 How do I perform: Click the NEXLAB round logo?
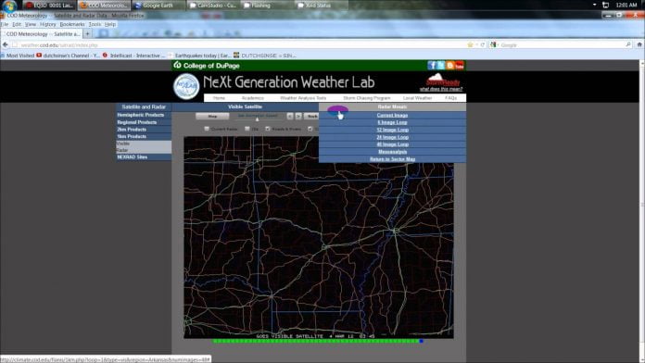coord(186,86)
